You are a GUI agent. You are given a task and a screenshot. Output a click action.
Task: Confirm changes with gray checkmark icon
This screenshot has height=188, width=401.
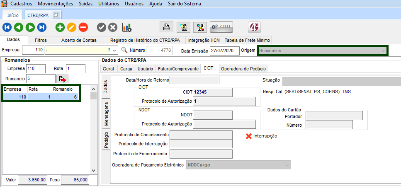tap(102, 27)
